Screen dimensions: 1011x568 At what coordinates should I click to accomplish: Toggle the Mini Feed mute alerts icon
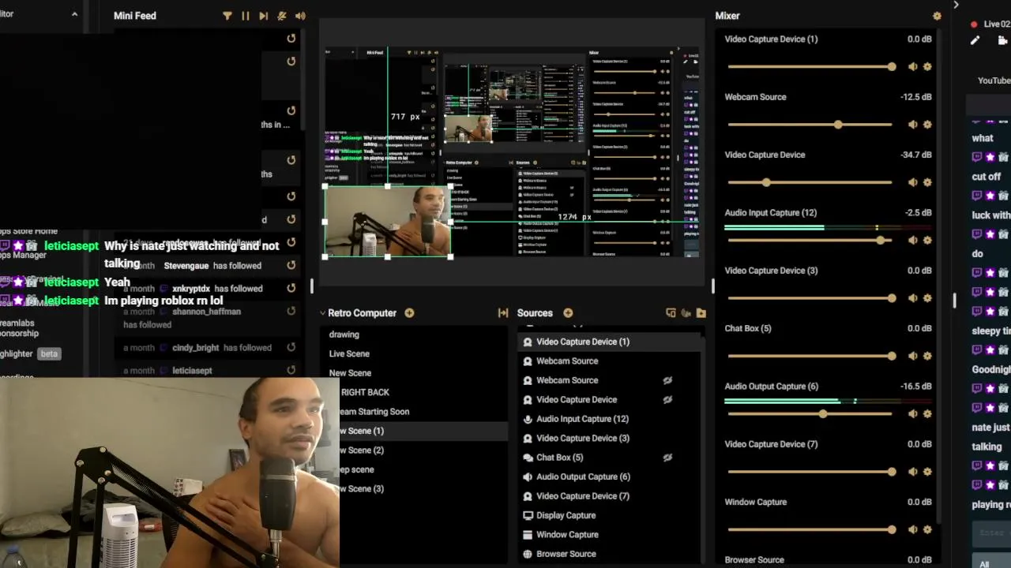tap(282, 16)
